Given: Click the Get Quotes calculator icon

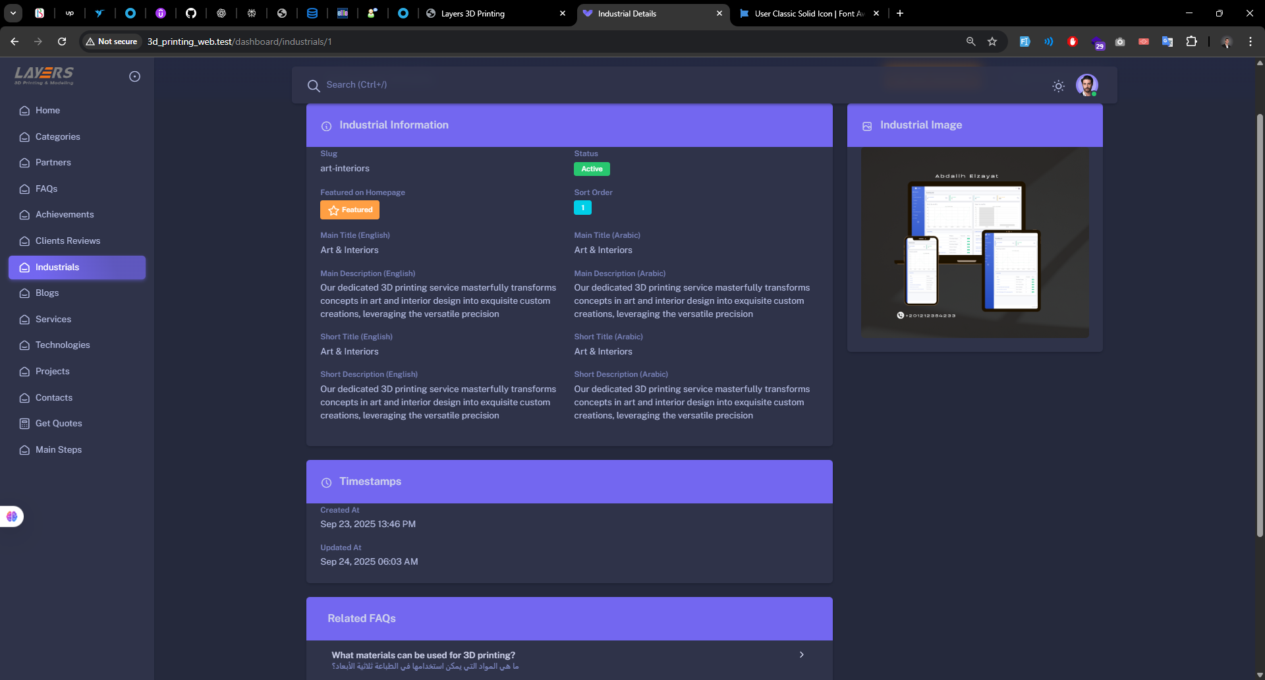Looking at the screenshot, I should (x=24, y=424).
